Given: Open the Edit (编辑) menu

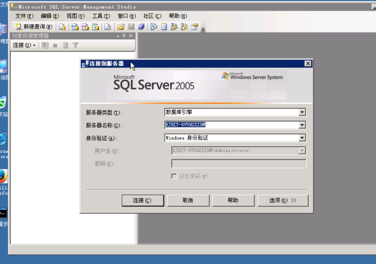Looking at the screenshot, I should click(x=50, y=16).
